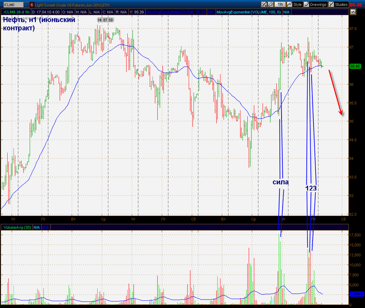The image size is (365, 308).
Task: Open the 1h timeframe selector
Action: pos(280,4)
